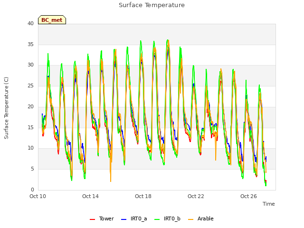This screenshot has width=304, height=228.
Task: Click the Oct 14 x-axis tick label
Action: click(90, 196)
